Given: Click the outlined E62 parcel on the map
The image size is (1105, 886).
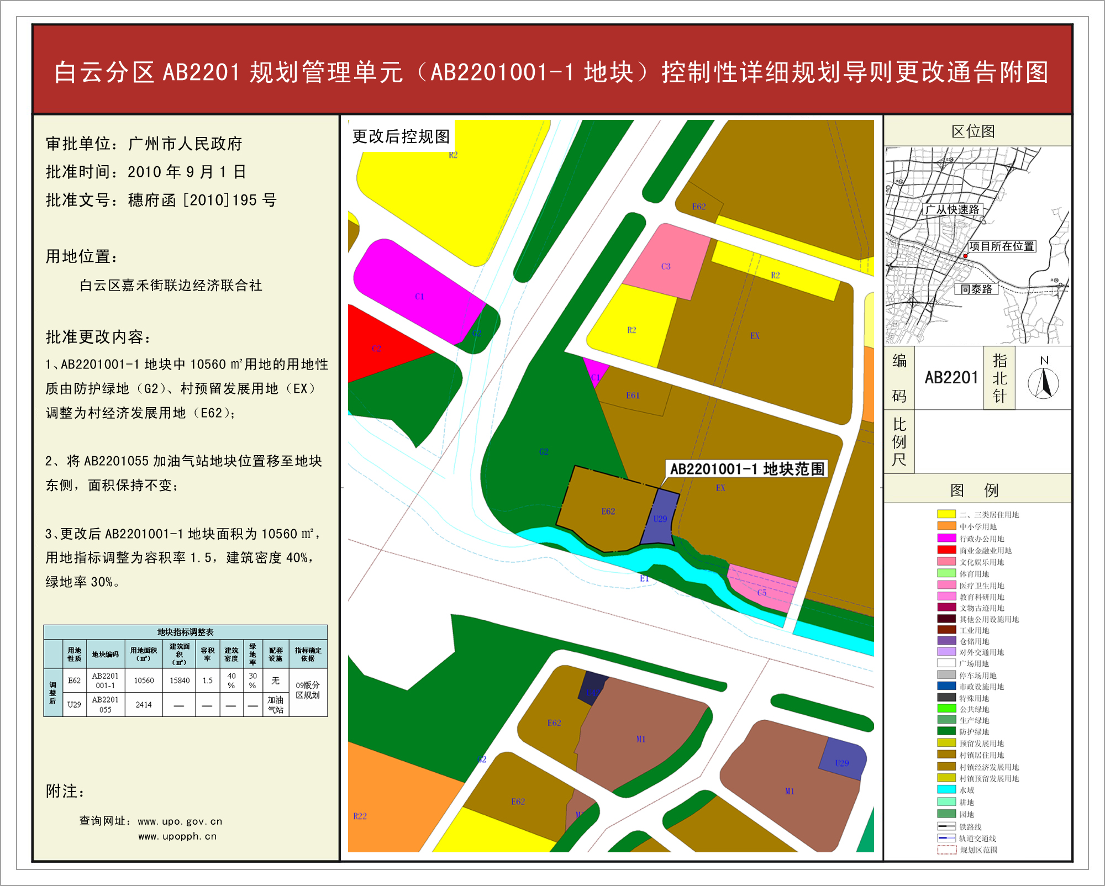Looking at the screenshot, I should tap(608, 511).
